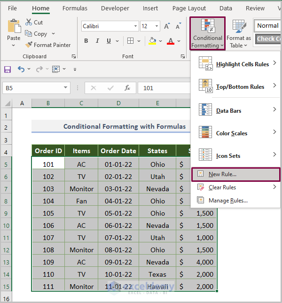Expand the Calibri font name dropdown

tap(135, 26)
